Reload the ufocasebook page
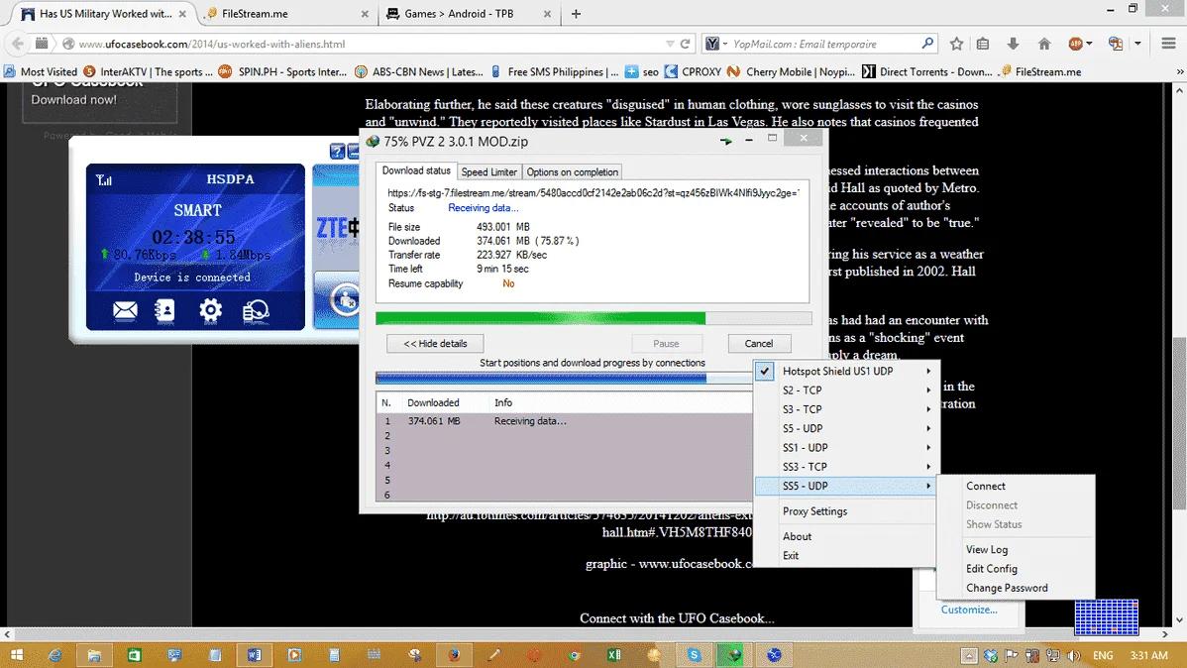 [685, 44]
